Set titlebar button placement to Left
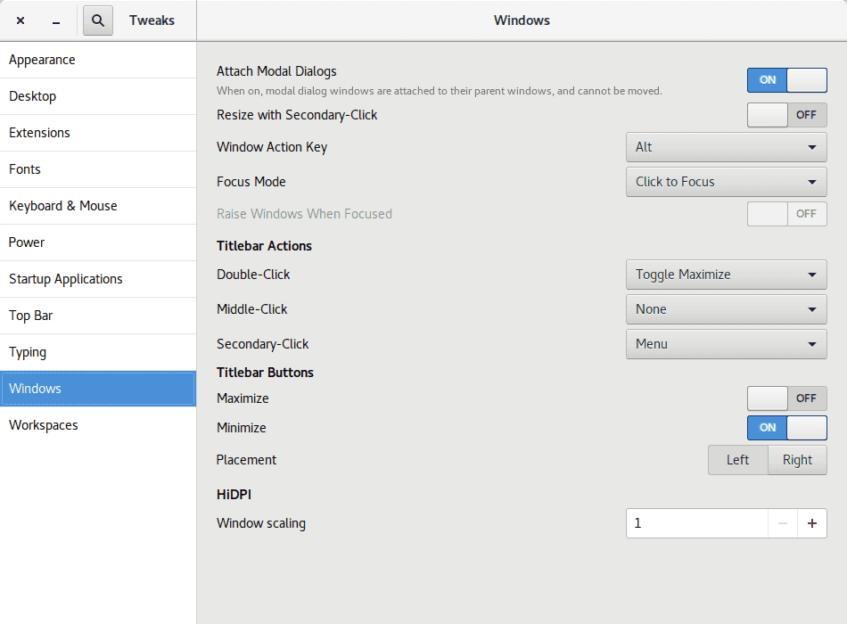 pyautogui.click(x=737, y=460)
